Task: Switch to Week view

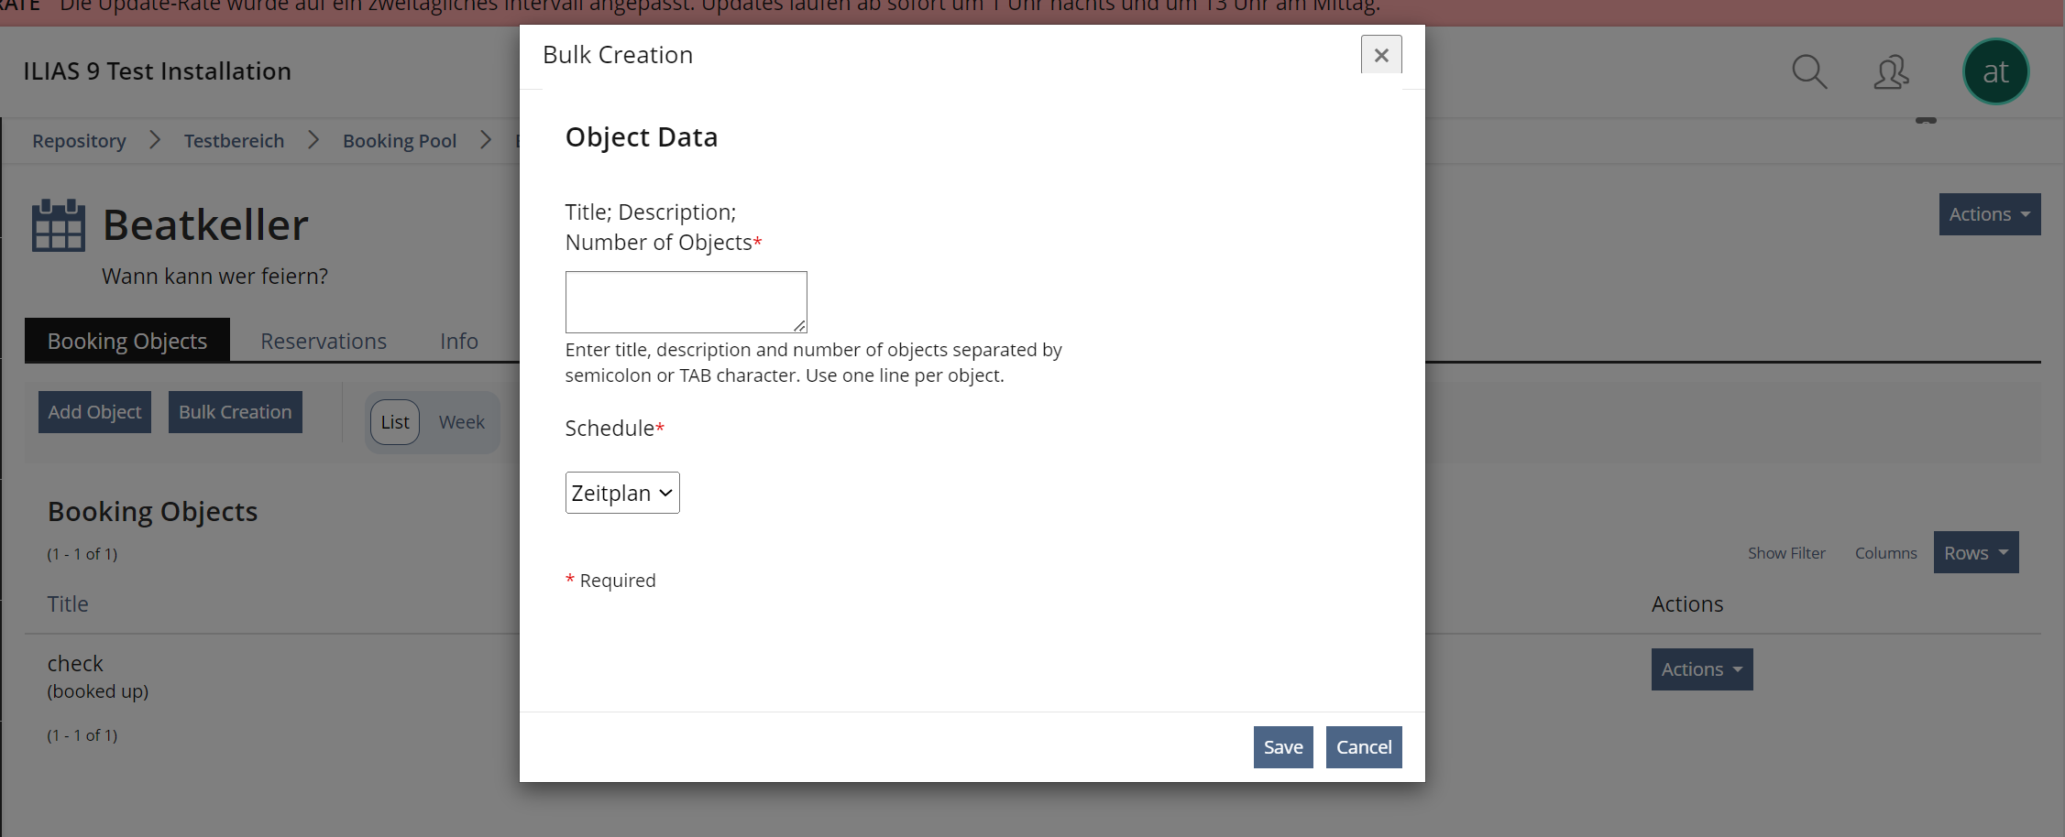Action: click(x=461, y=422)
